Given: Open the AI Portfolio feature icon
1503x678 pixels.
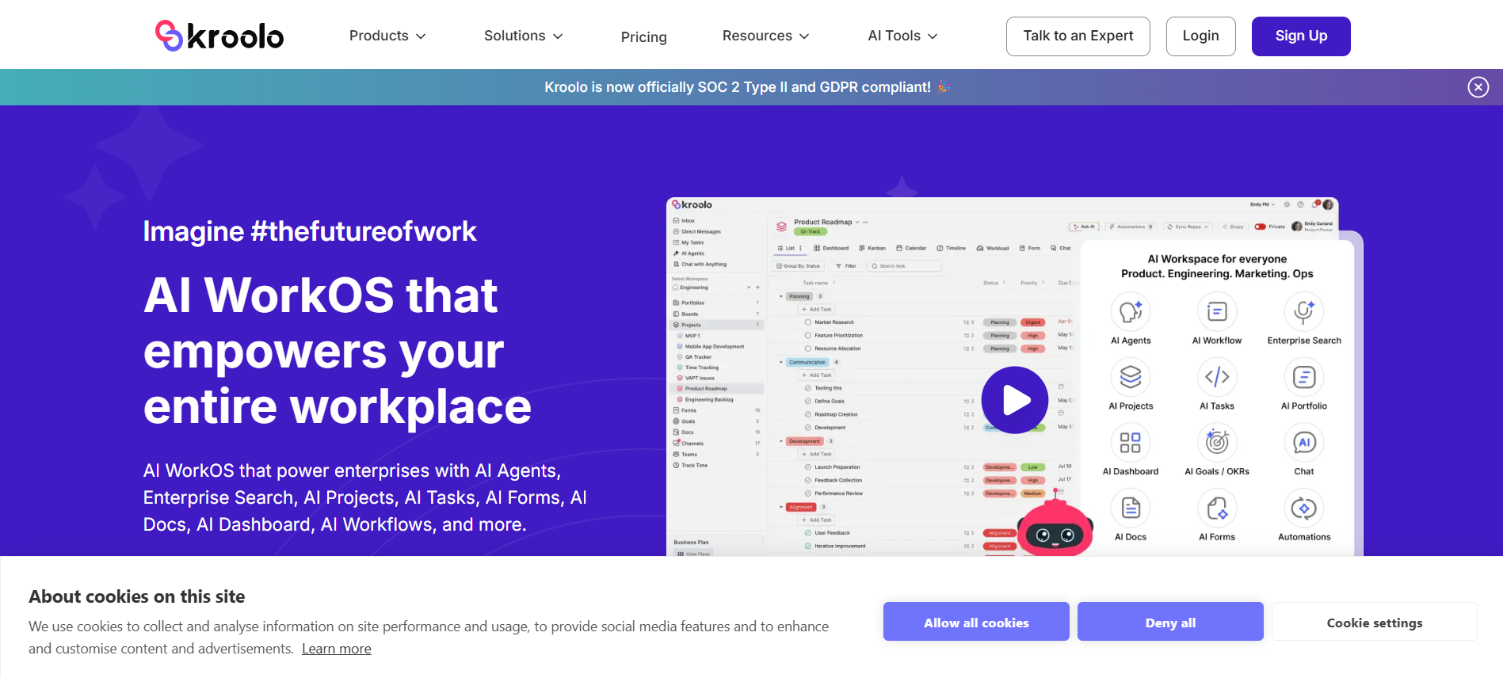Looking at the screenshot, I should click(1304, 377).
